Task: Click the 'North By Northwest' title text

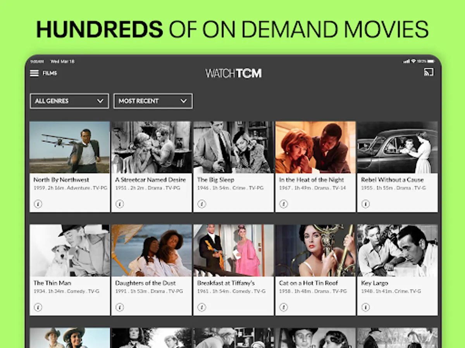Action: coord(61,180)
